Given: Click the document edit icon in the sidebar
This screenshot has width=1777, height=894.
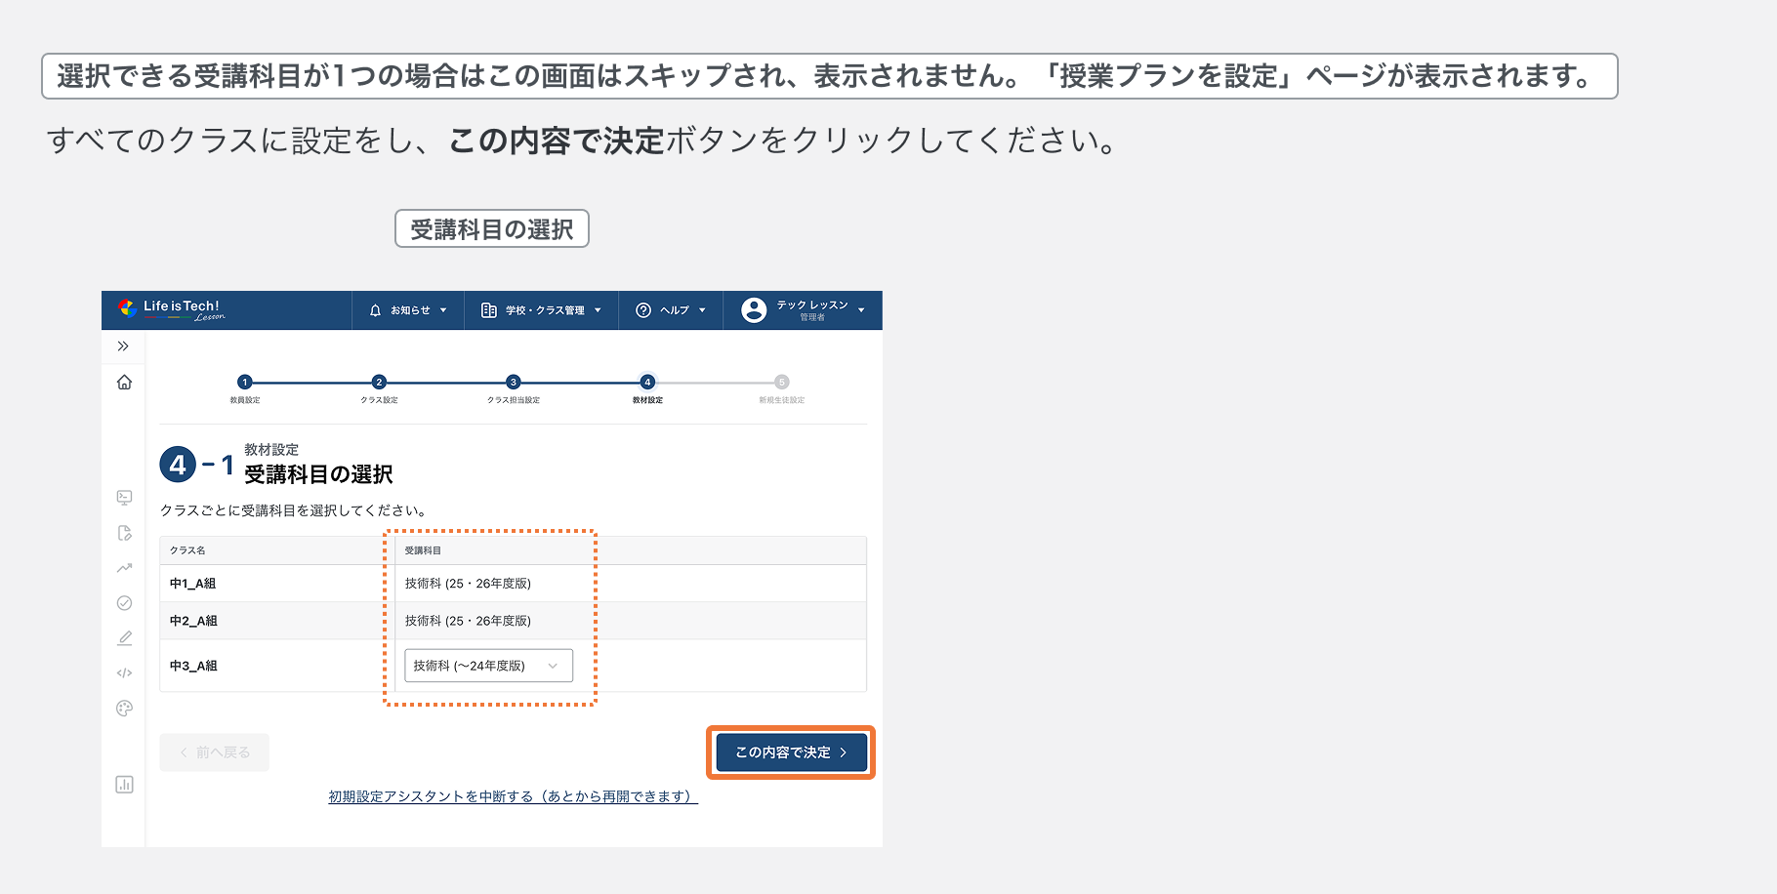Looking at the screenshot, I should click(124, 533).
